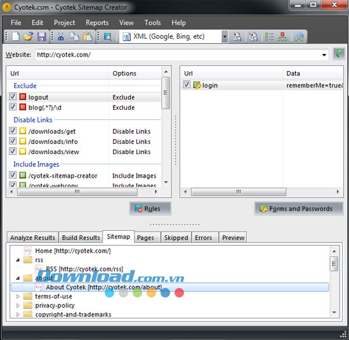The height and width of the screenshot is (340, 349).
Task: Open the Reports menu
Action: coord(97,23)
